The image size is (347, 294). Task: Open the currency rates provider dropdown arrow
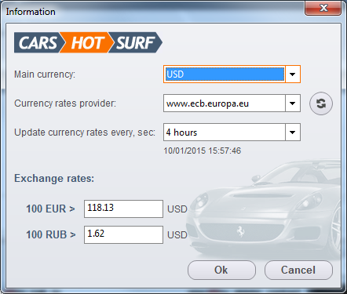293,103
